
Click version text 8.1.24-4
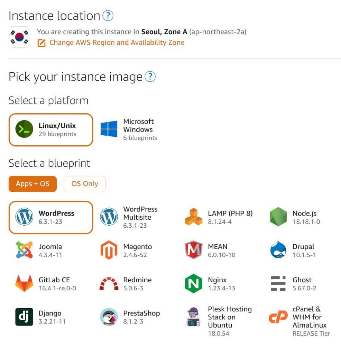pyautogui.click(x=220, y=222)
